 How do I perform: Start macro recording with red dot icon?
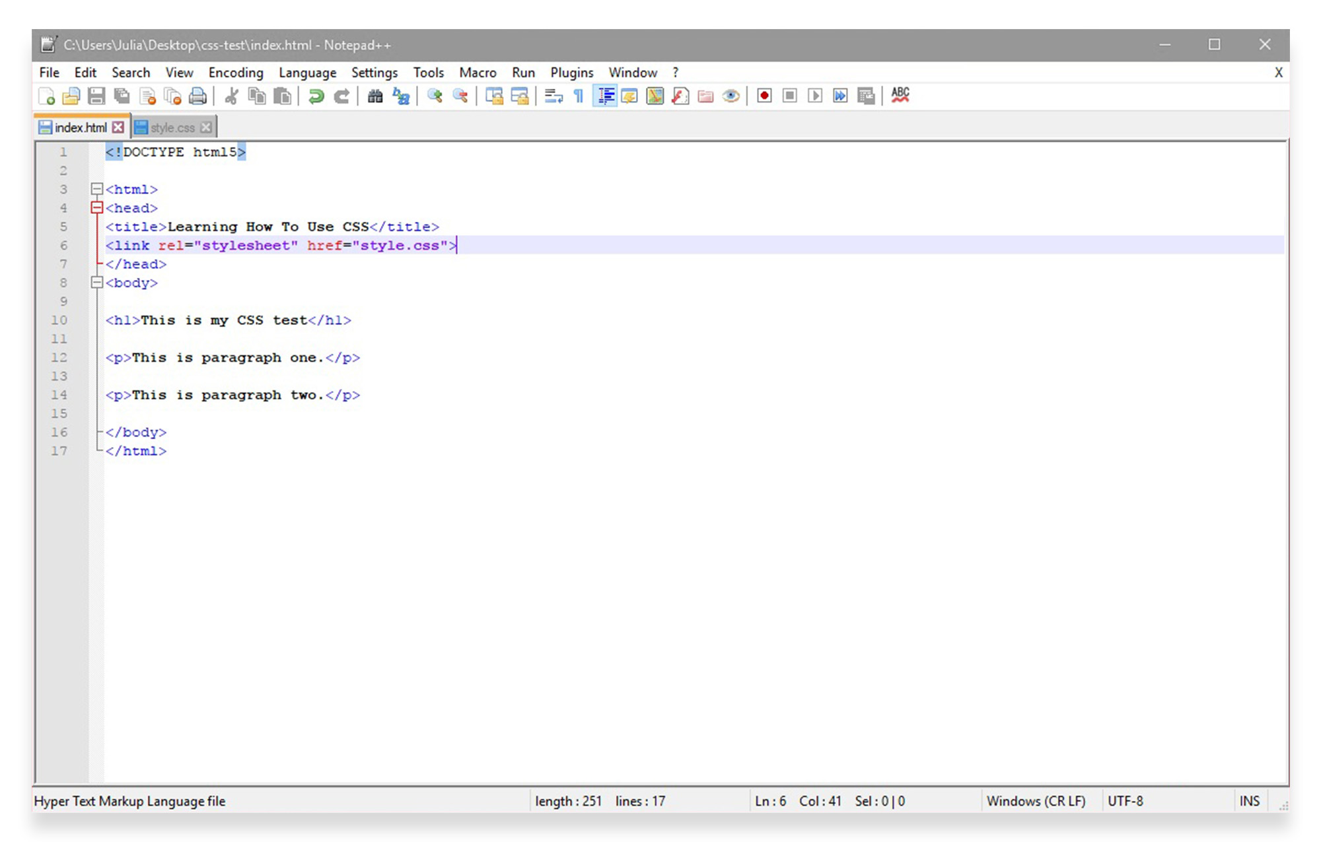coord(764,96)
